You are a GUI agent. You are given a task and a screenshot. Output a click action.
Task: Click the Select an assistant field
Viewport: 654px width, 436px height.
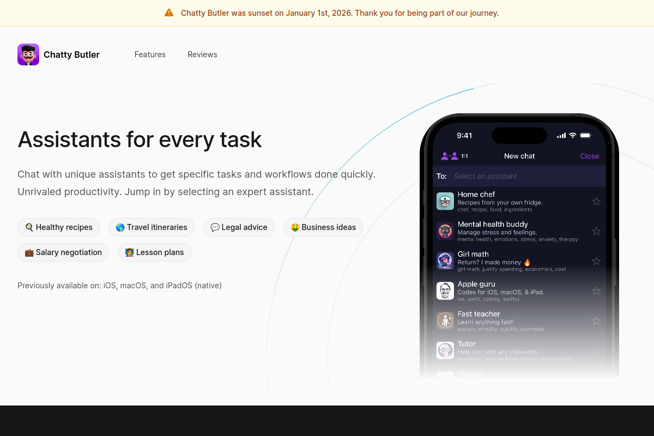click(519, 176)
